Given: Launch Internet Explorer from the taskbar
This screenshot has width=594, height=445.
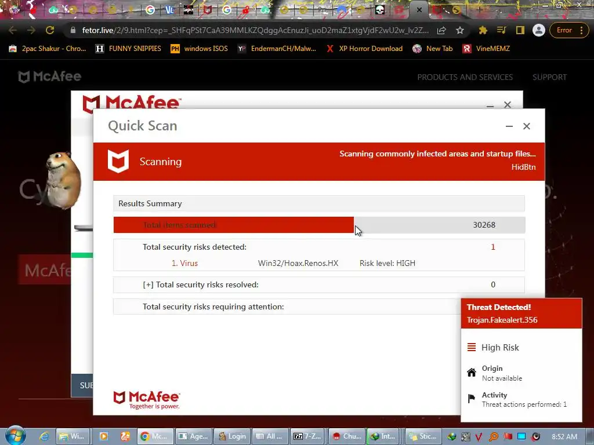Looking at the screenshot, I should point(44,436).
